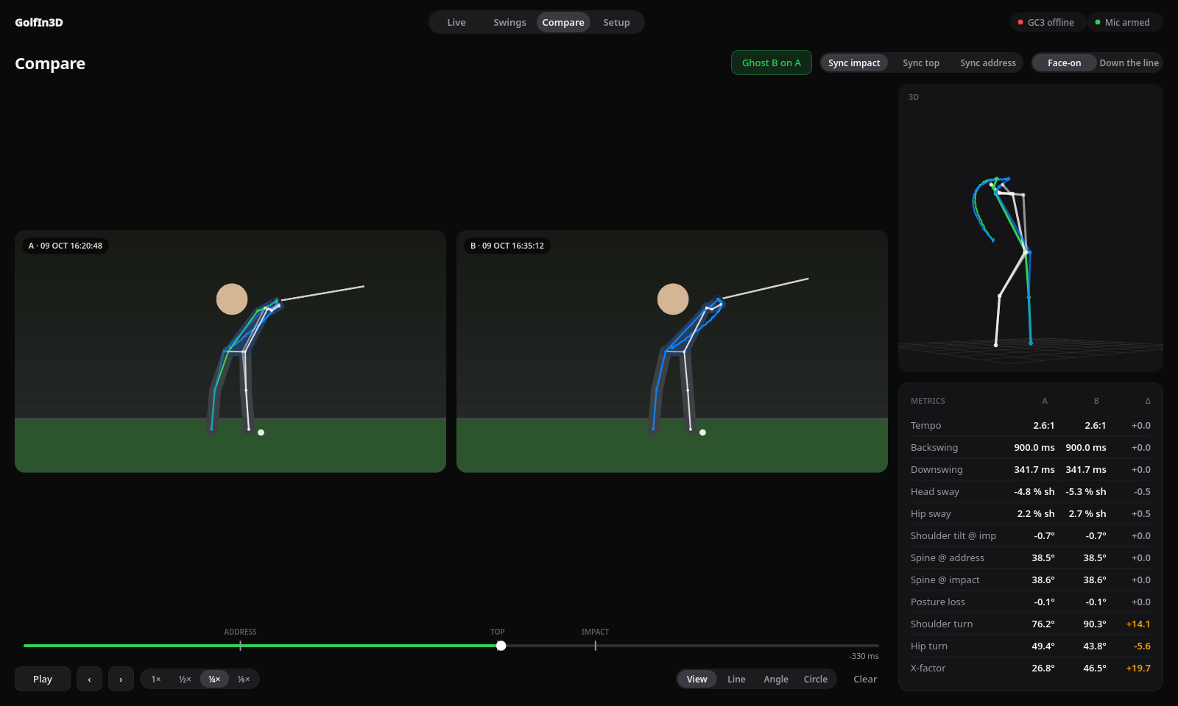Screen dimensions: 1178x706
Task: Step forward one frame with the next arrow
Action: [121, 679]
